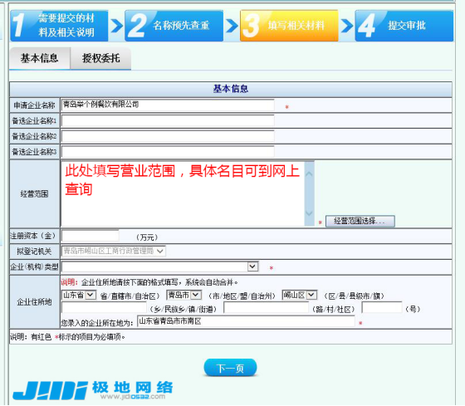Select step 3 填写相关材料
This screenshot has width=465, height=406.
click(x=289, y=26)
